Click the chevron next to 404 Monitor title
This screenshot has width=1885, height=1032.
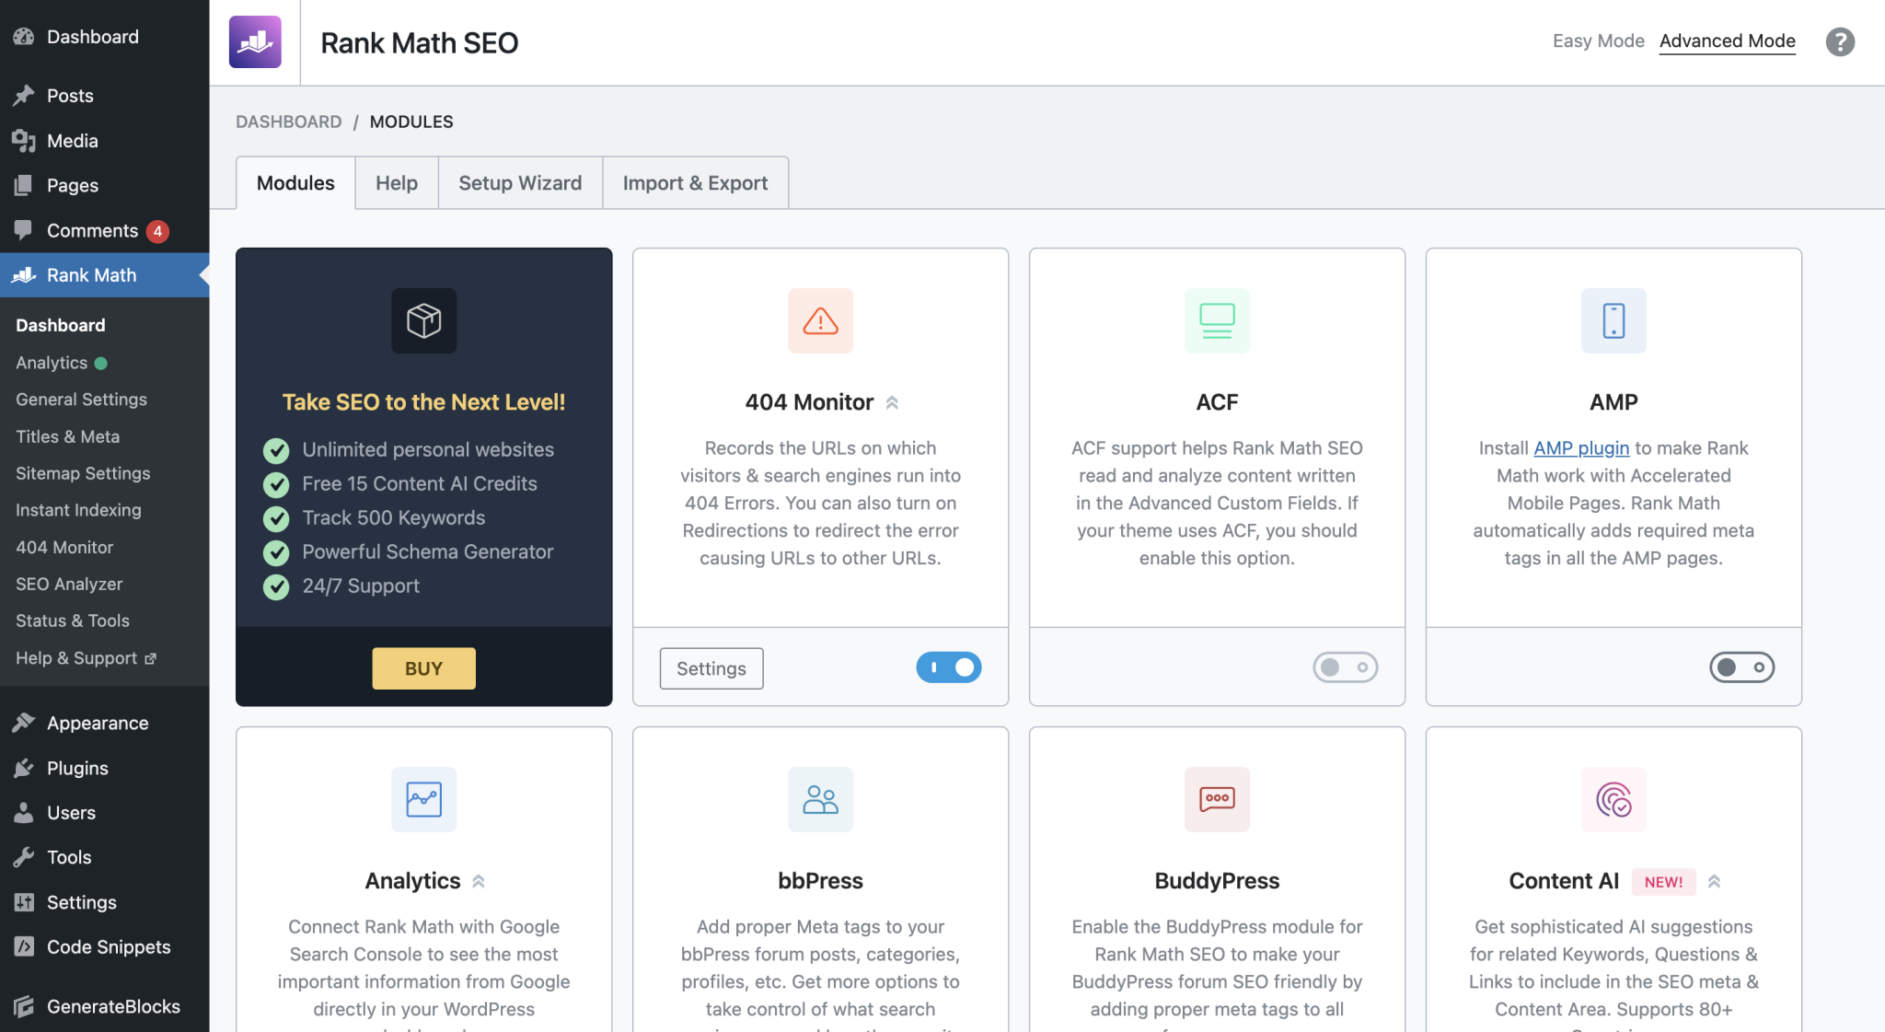pos(892,402)
